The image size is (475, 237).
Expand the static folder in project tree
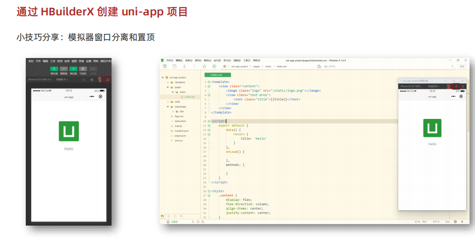pos(168,102)
